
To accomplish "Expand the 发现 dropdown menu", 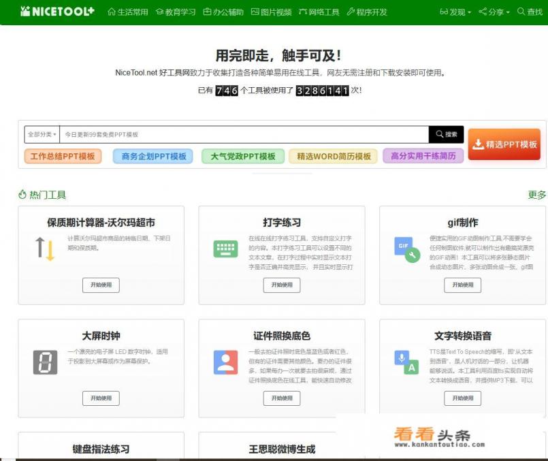I will (x=457, y=11).
